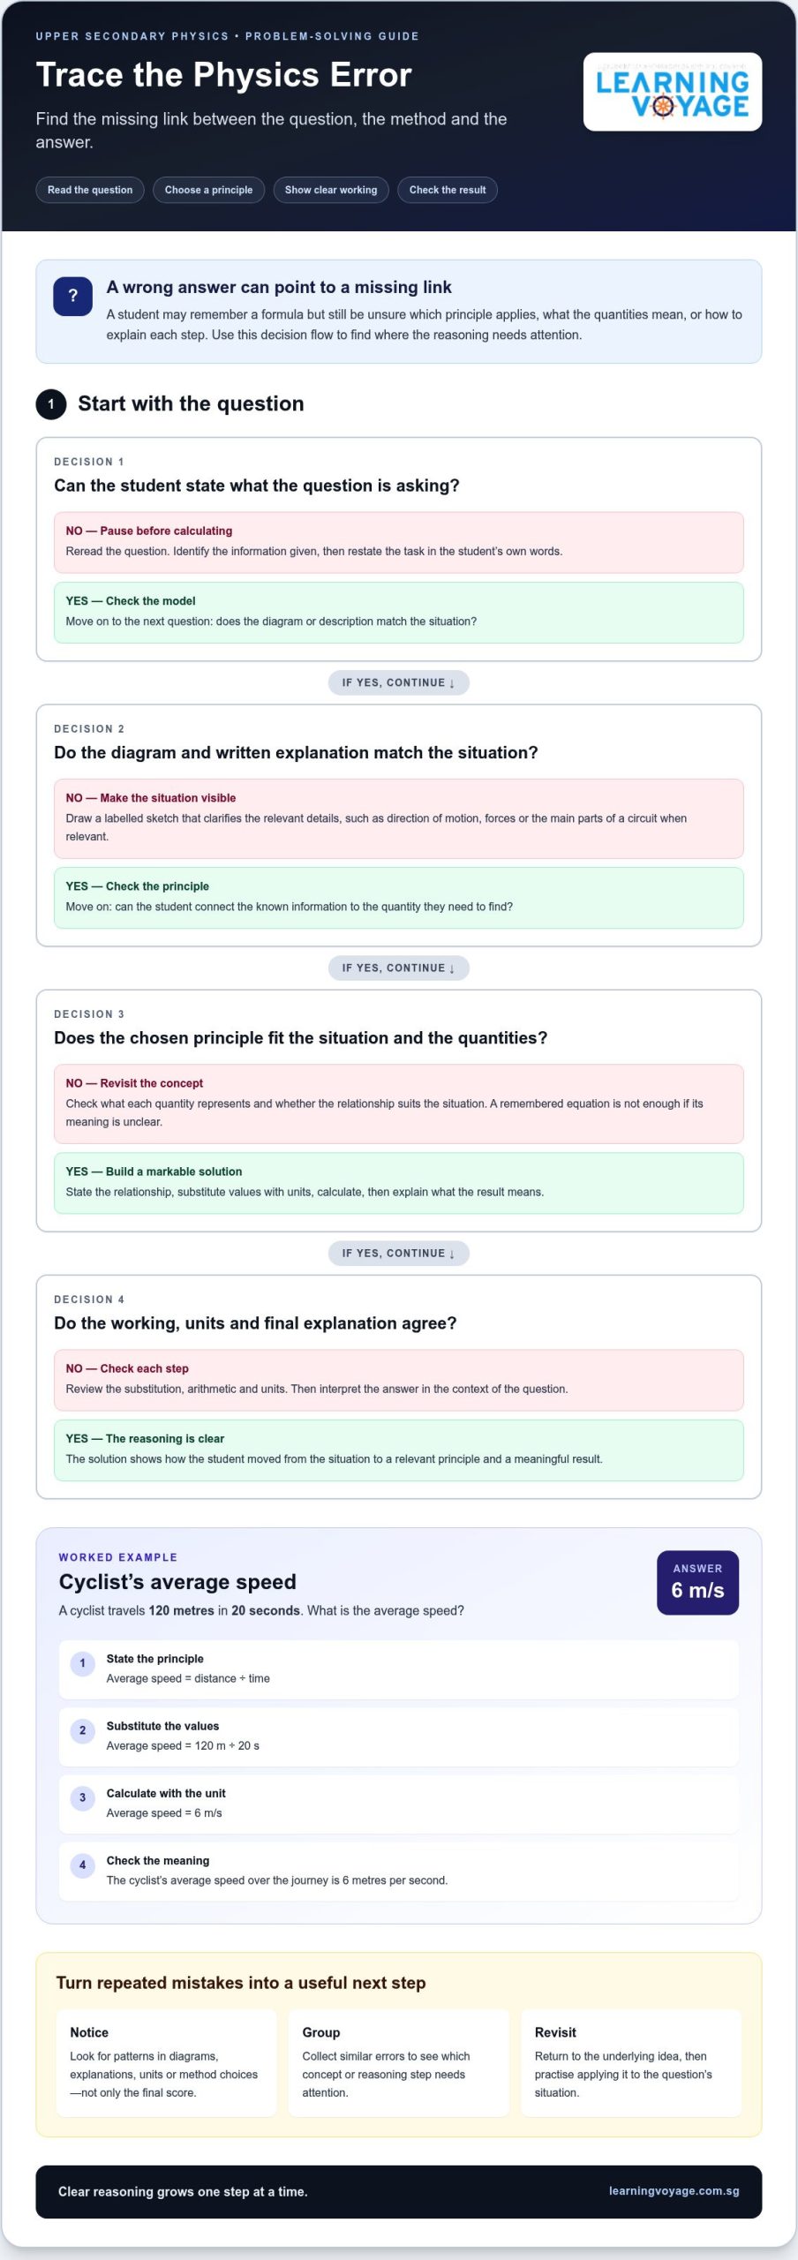Viewport: 798px width, 2260px height.
Task: Open the learningvoyage.com.sg link
Action: (674, 2191)
